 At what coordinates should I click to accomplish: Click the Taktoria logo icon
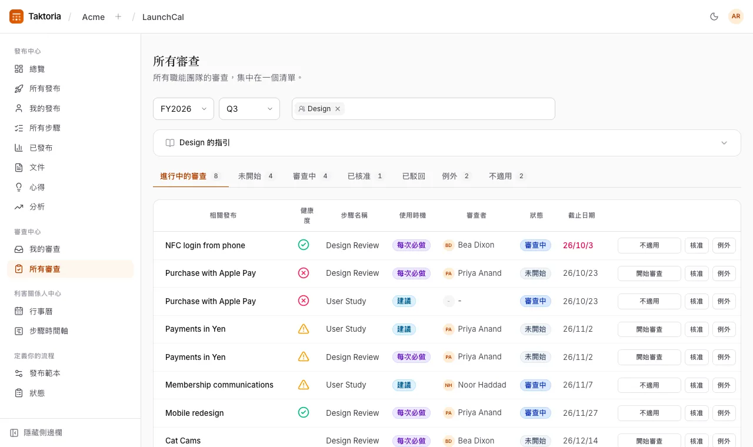click(16, 16)
